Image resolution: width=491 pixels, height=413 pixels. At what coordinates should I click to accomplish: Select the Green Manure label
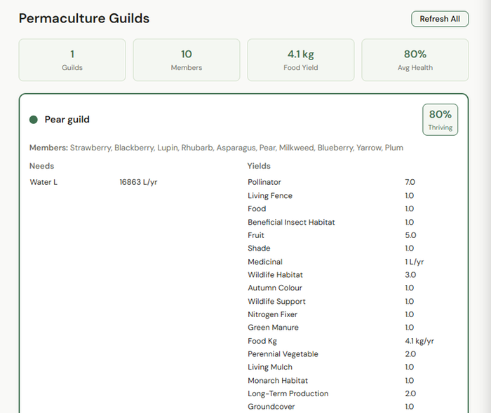click(273, 328)
